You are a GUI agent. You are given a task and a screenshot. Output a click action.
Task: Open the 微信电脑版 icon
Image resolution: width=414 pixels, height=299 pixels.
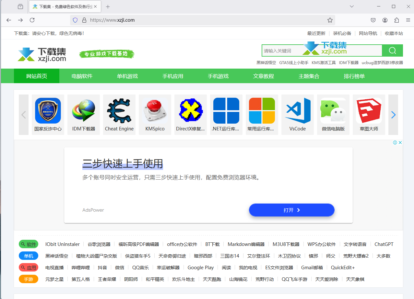pyautogui.click(x=333, y=111)
